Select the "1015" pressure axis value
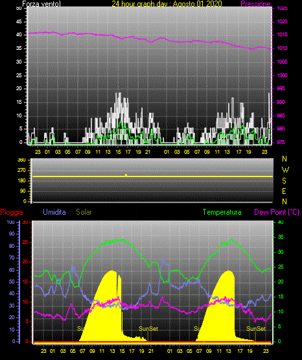 point(283,34)
